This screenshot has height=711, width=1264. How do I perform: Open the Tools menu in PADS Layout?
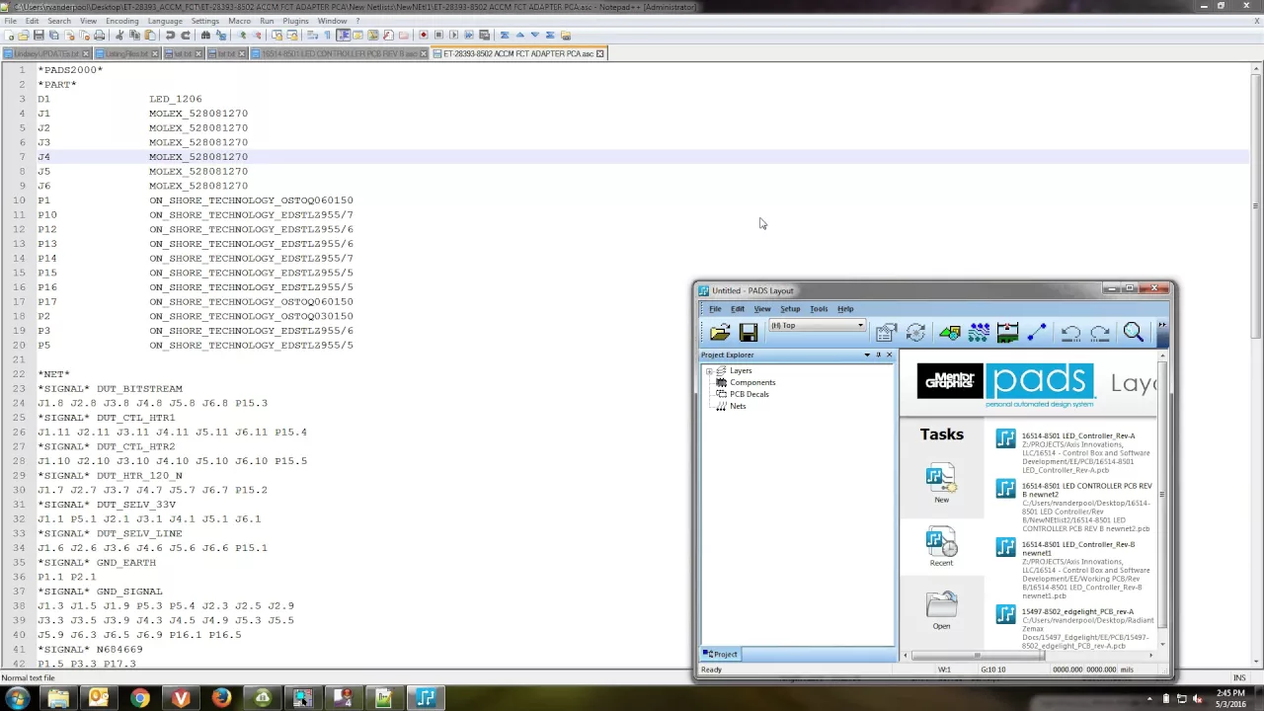click(819, 309)
